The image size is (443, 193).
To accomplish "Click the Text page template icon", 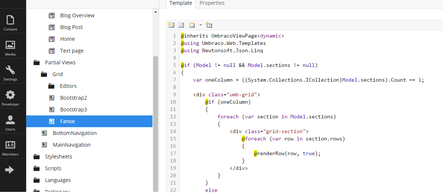I will click(52, 51).
